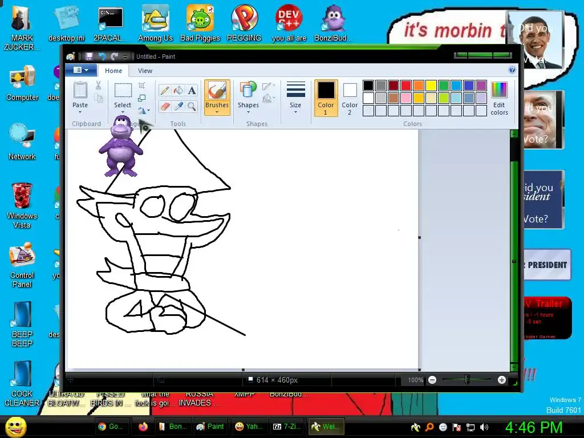Open the Control Panel desktop icon
Viewport: 584px width, 438px height.
[x=22, y=265]
